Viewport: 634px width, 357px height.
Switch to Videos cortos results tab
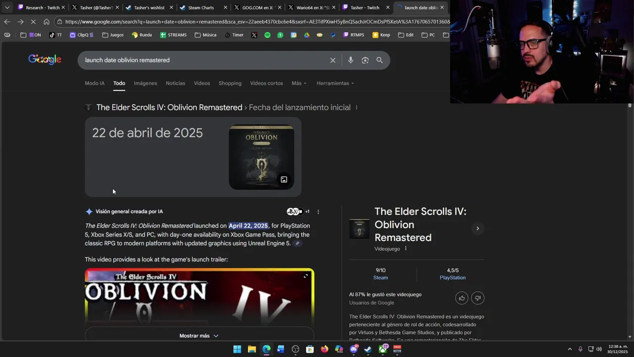(266, 83)
